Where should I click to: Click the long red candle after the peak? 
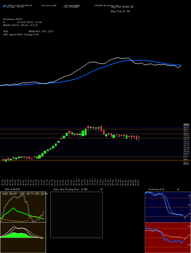click(x=101, y=128)
